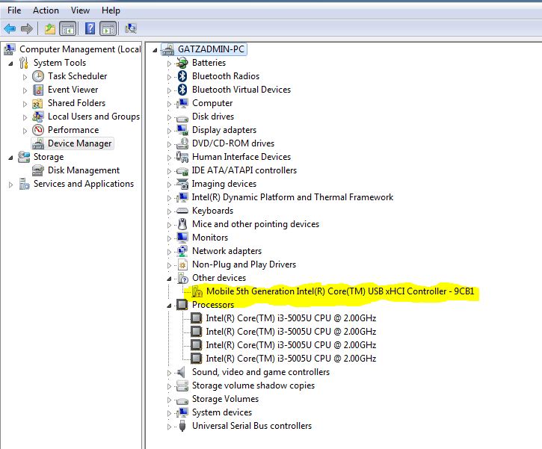Click the Batteries category icon
Viewport: 542px width, 449px height.
click(x=182, y=63)
